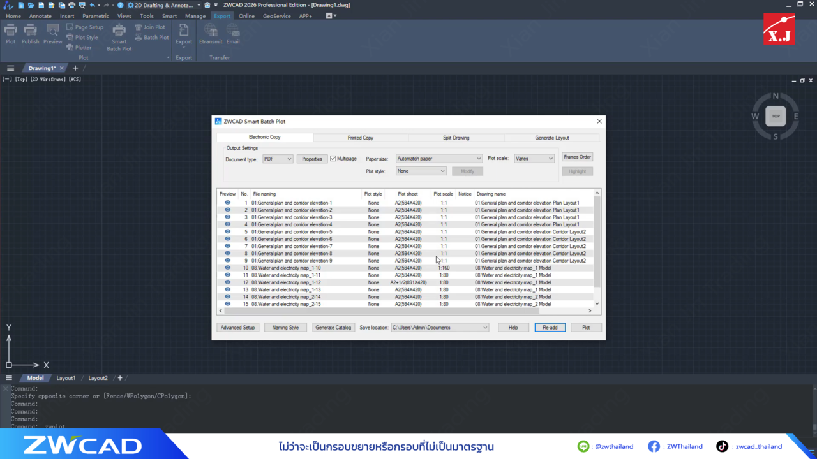Open the layout list hamburger beside Model tab
Screen dimensions: 817x459
click(x=9, y=378)
